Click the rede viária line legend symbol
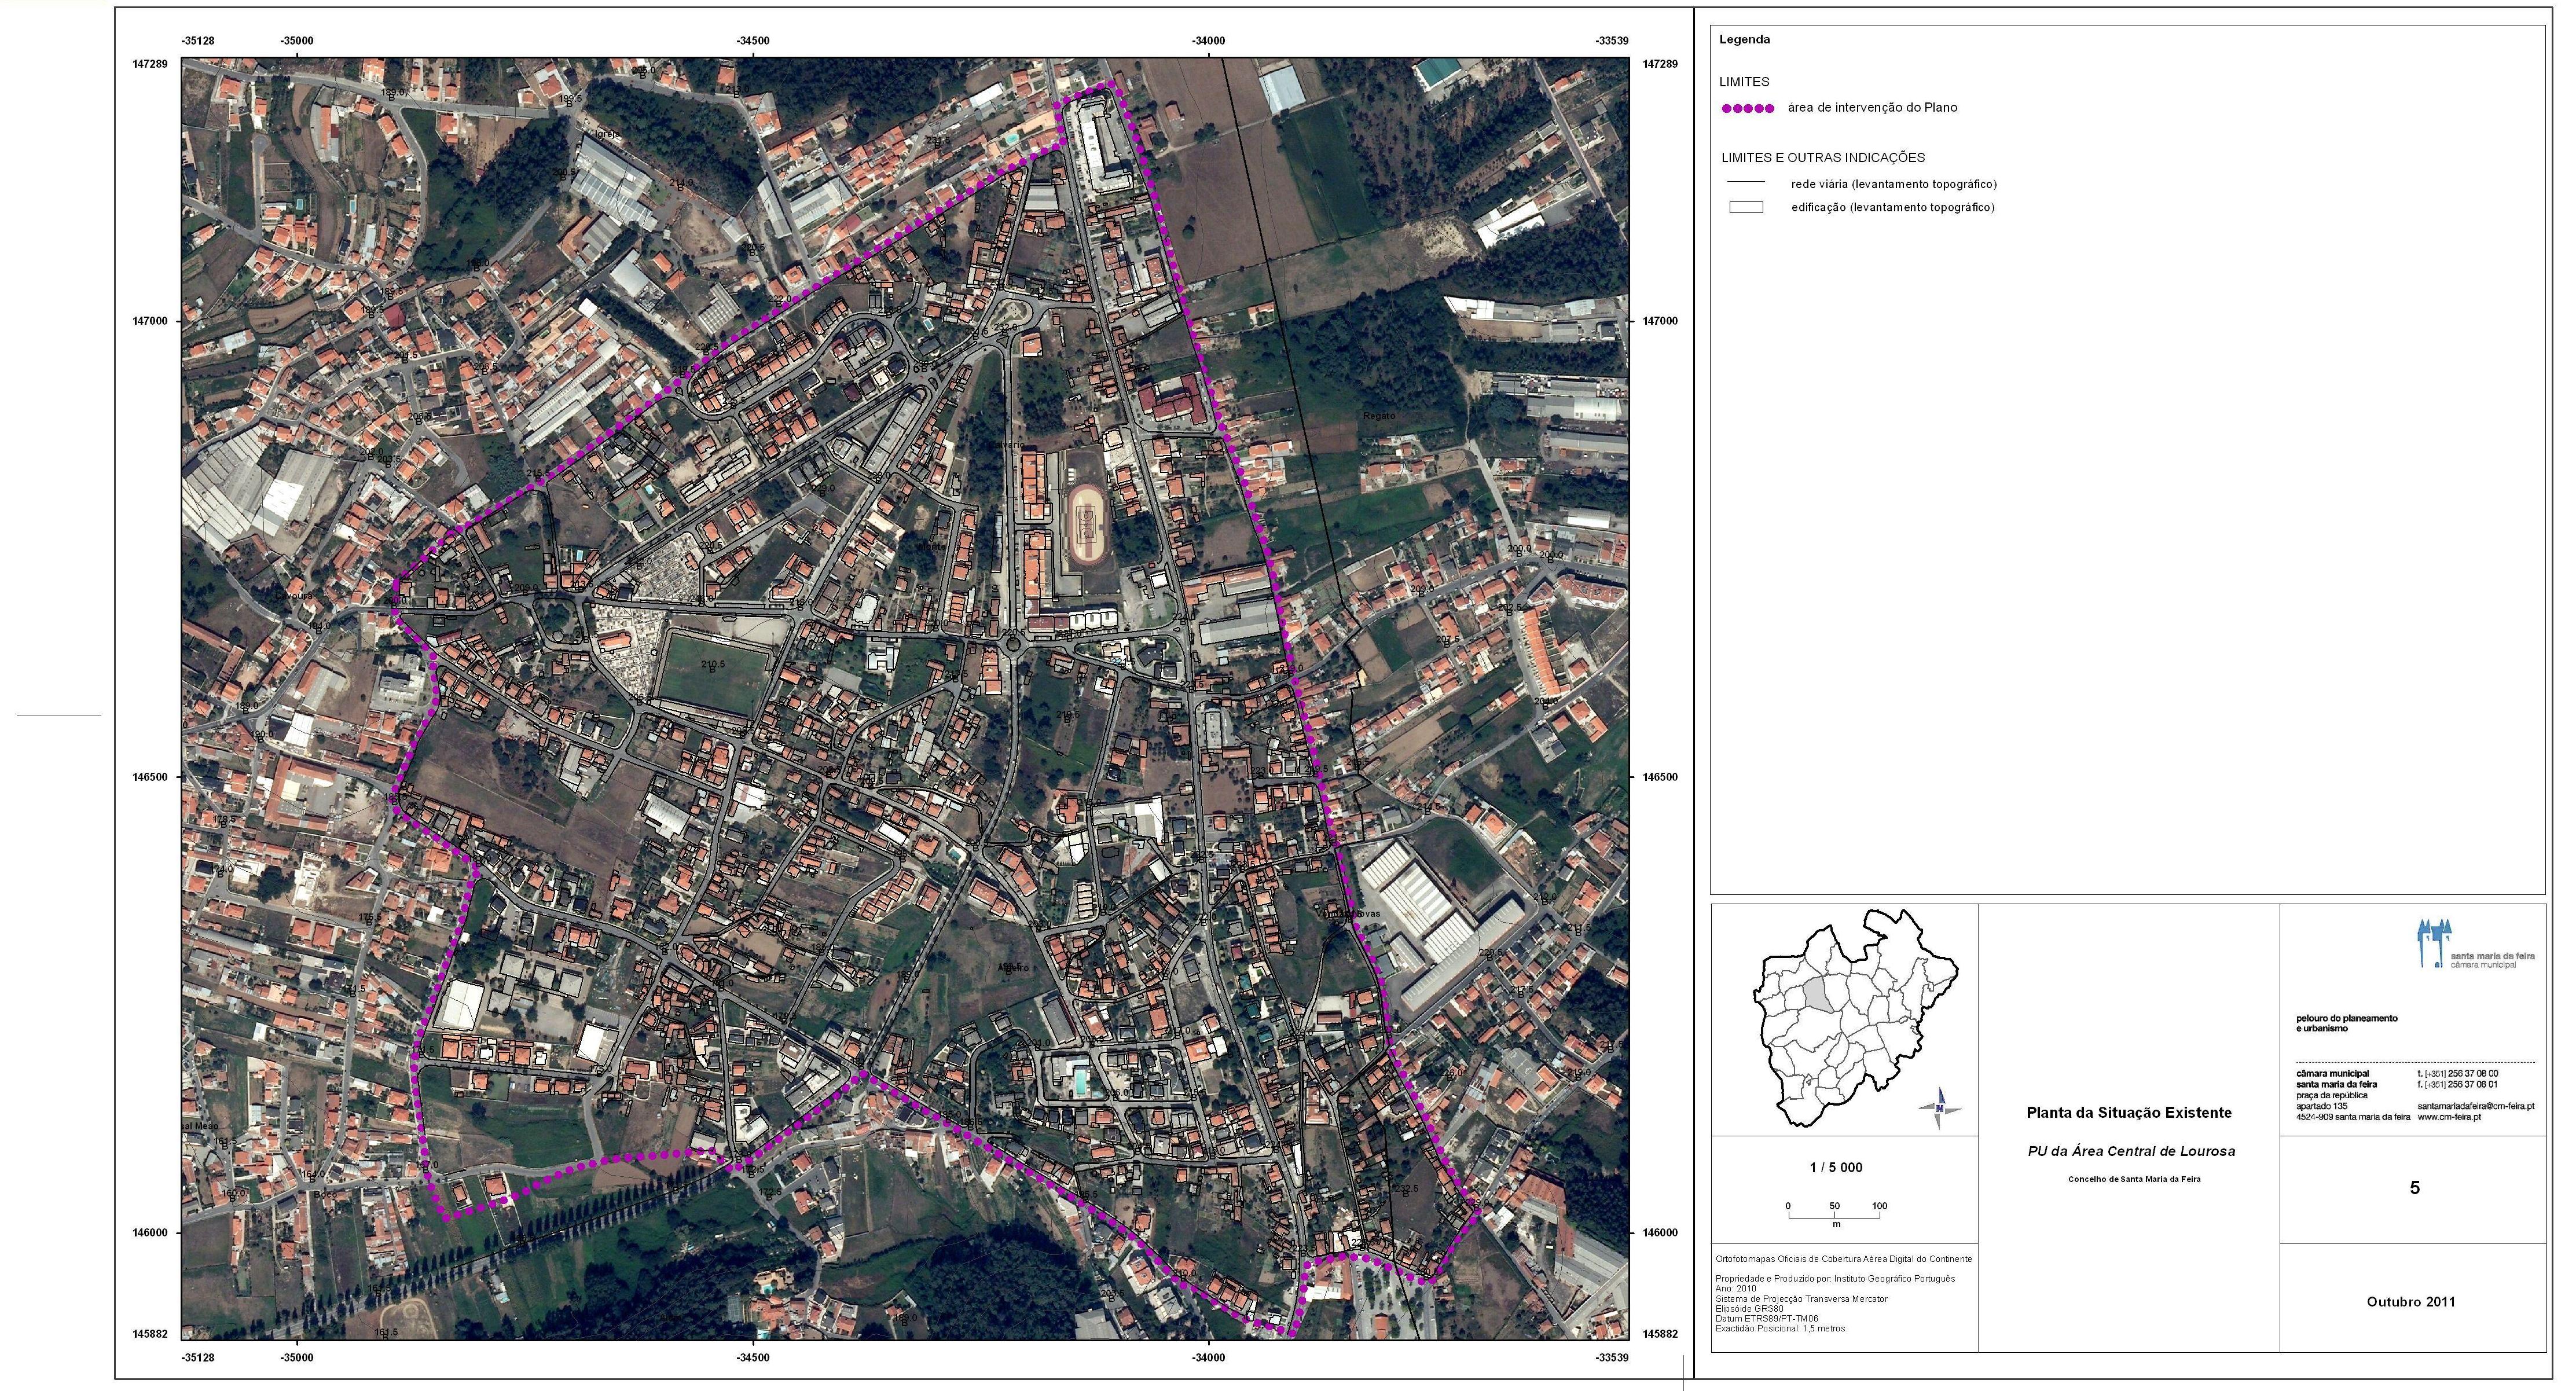This screenshot has width=2576, height=1391. coord(1747,183)
